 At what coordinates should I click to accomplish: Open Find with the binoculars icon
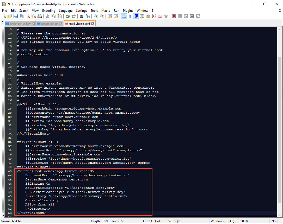click(x=82, y=16)
